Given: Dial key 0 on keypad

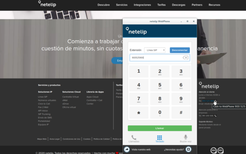Looking at the screenshot, I should click(x=160, y=112).
